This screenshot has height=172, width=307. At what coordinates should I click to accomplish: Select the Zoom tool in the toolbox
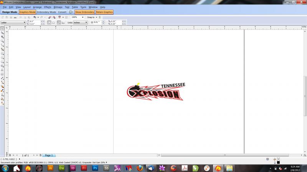click(2, 41)
